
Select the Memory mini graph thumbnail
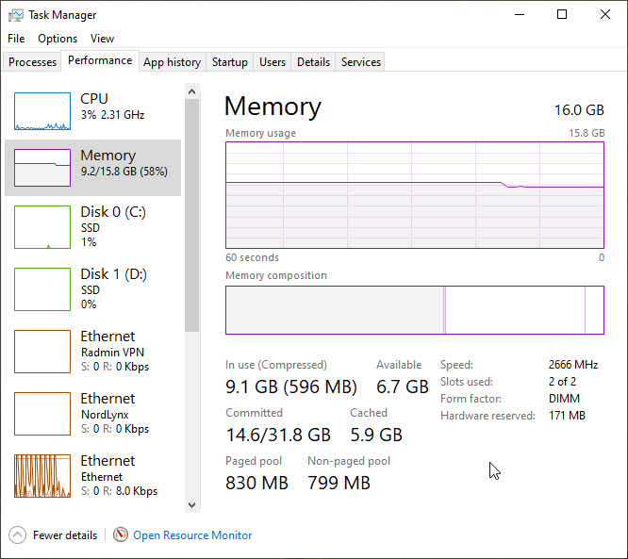[42, 168]
